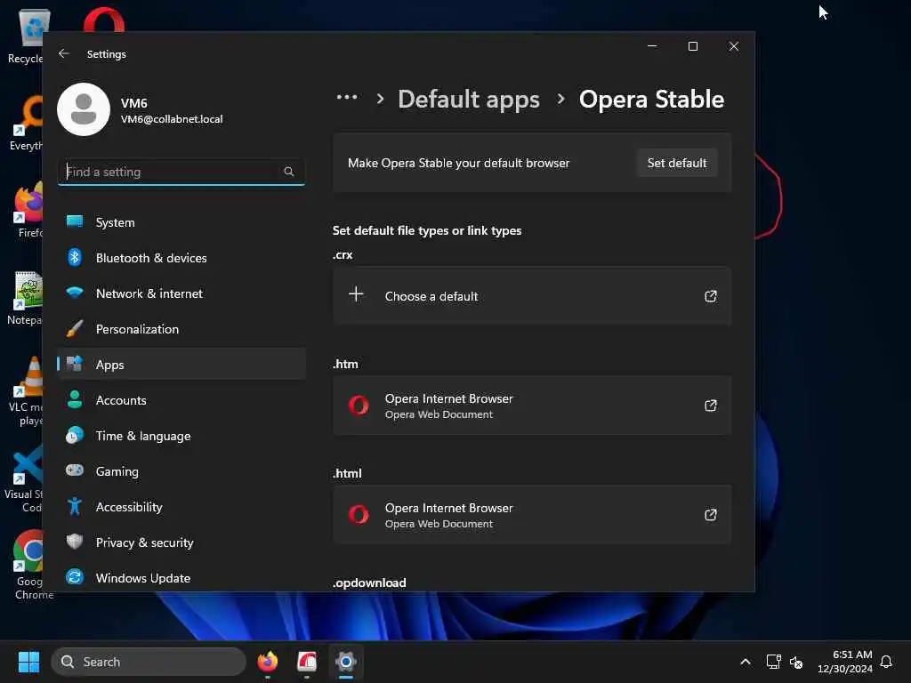This screenshot has height=683, width=911.
Task: Click the .opdownload file type label
Action: (369, 583)
